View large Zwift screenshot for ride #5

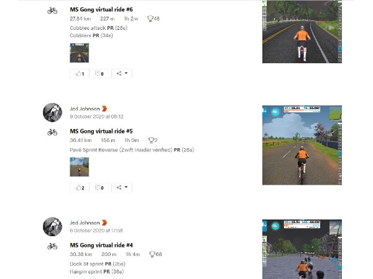(302, 145)
